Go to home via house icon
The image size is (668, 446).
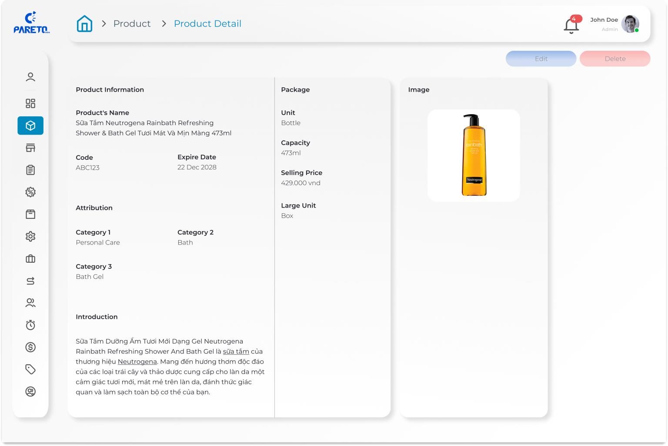point(84,24)
